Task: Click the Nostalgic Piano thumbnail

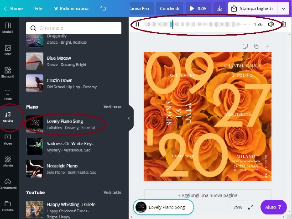Action: click(35, 169)
